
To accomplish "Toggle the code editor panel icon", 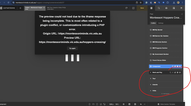I will pos(135,104).
